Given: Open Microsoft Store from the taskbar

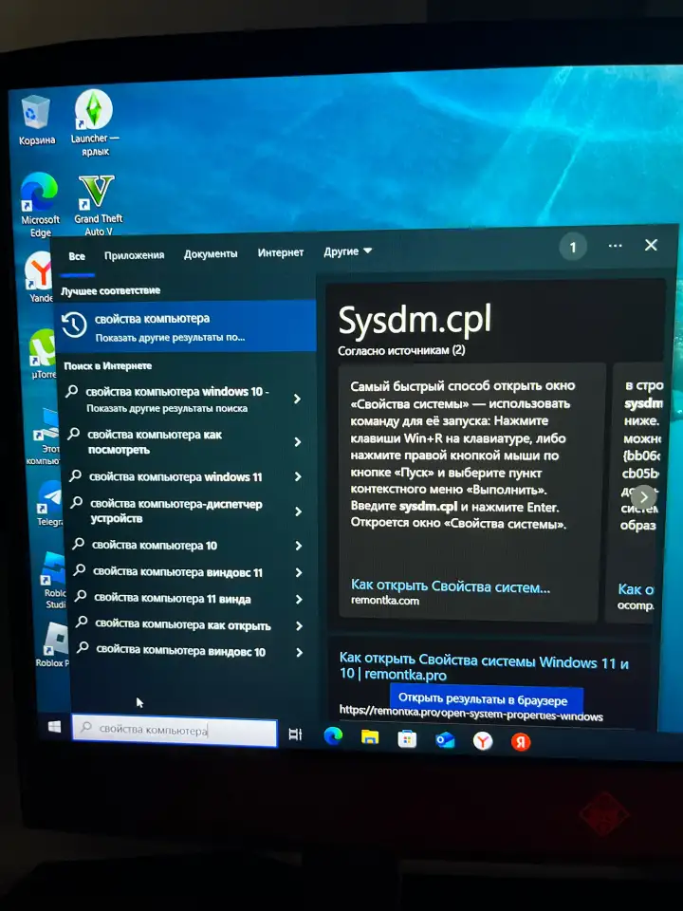Looking at the screenshot, I should [407, 739].
